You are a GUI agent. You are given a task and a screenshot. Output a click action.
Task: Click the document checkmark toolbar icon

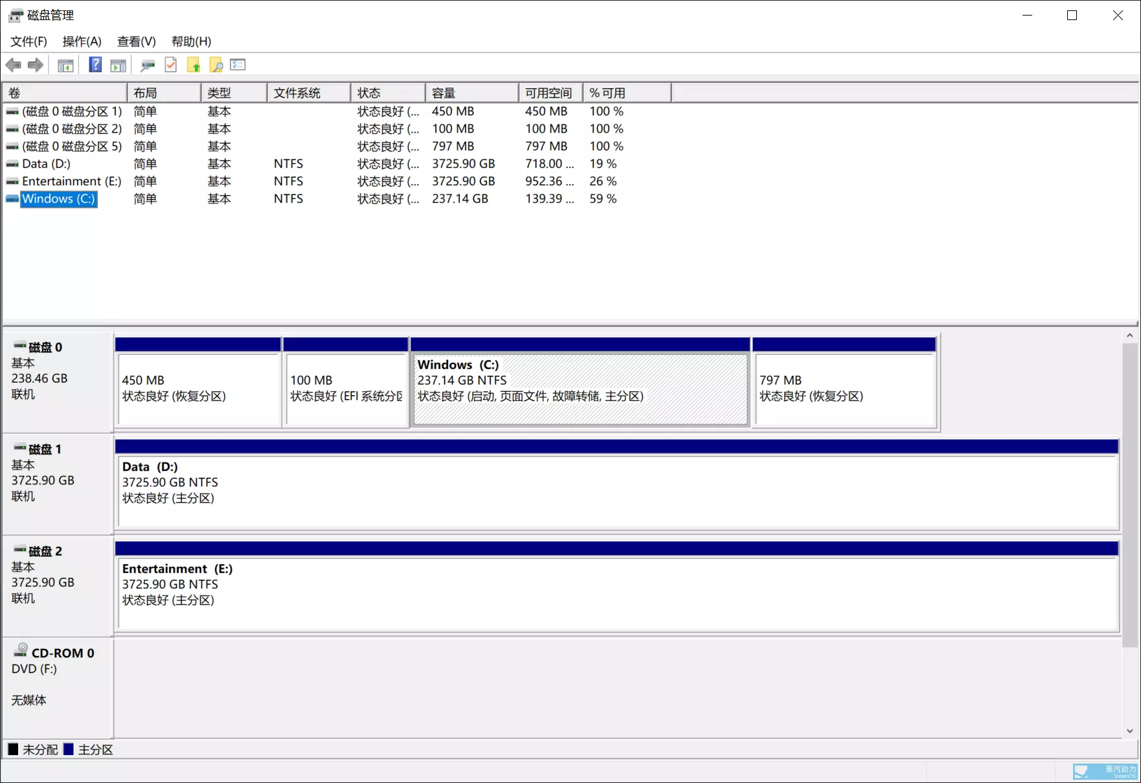click(171, 65)
